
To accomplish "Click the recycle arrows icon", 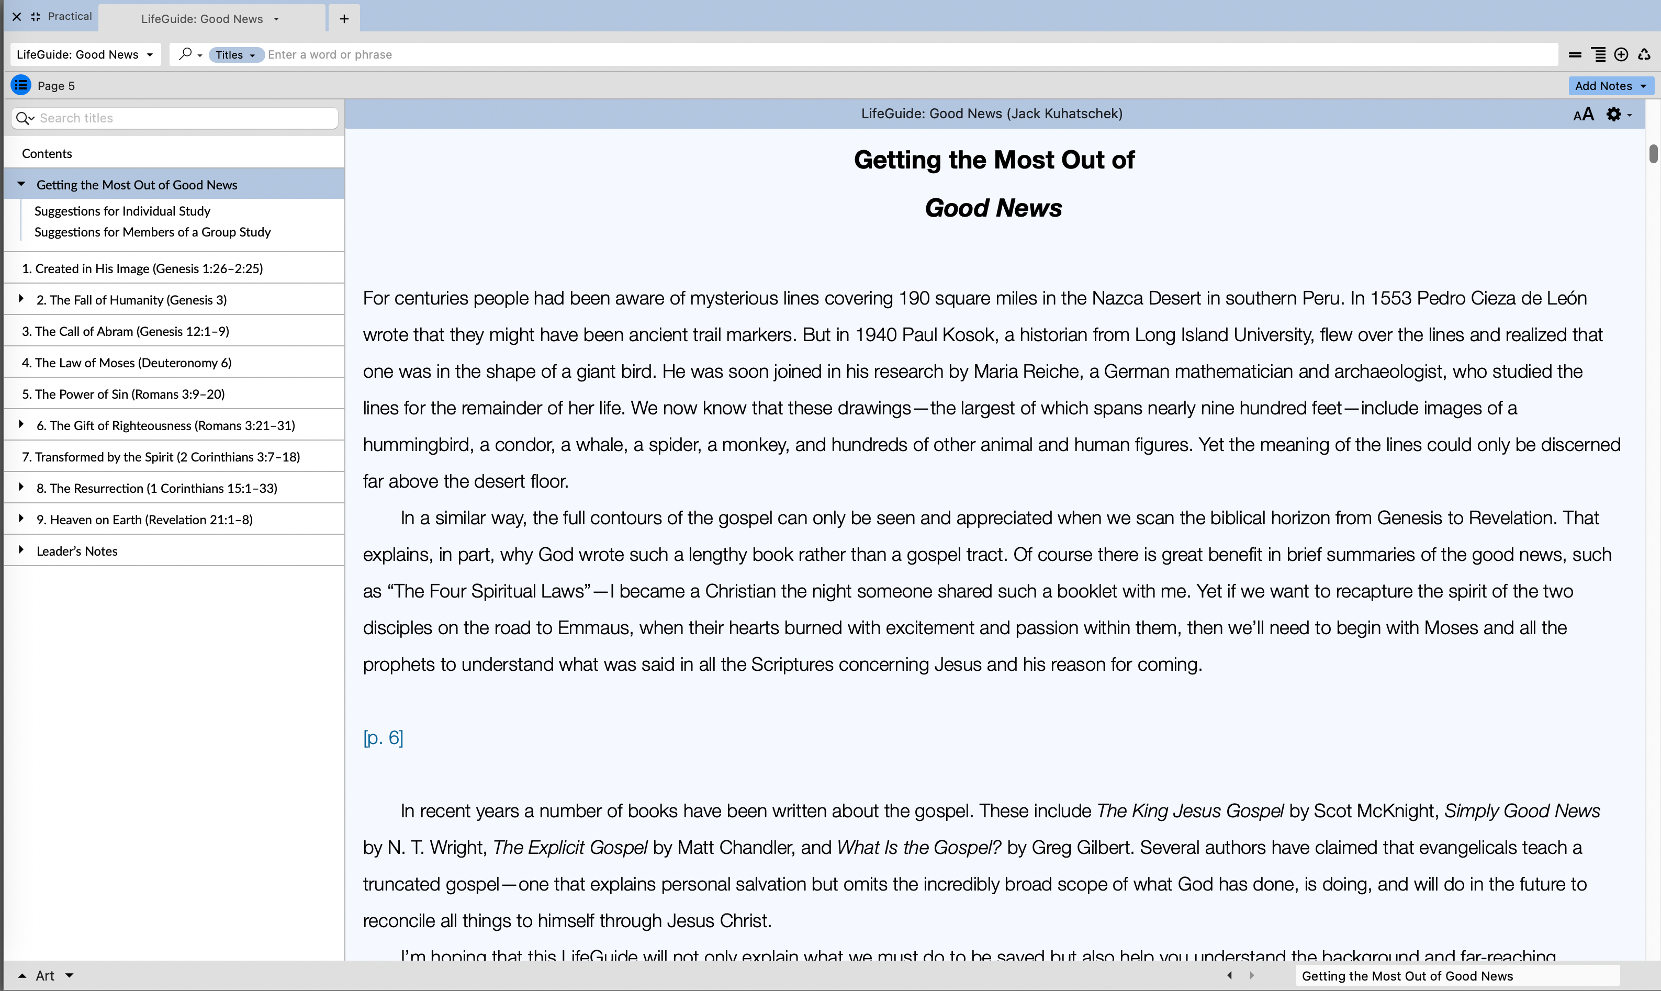I will click(1644, 55).
